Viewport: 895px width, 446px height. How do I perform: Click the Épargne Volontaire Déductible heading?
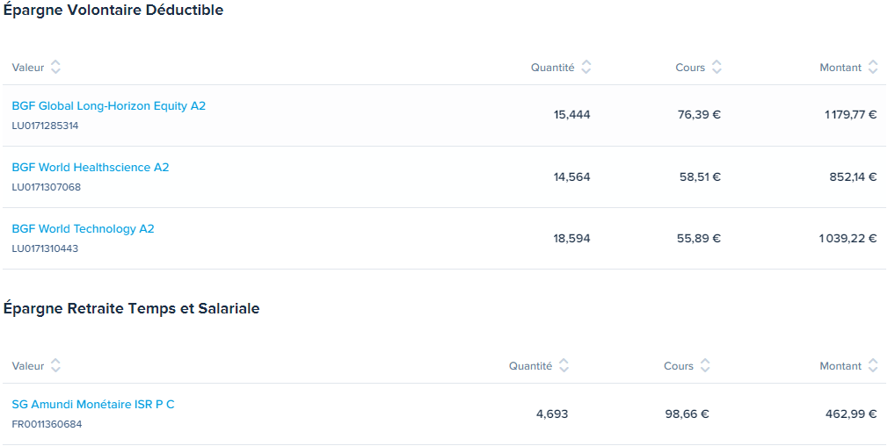point(113,11)
